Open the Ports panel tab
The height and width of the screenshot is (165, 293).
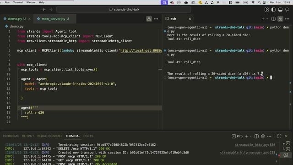point(88,136)
